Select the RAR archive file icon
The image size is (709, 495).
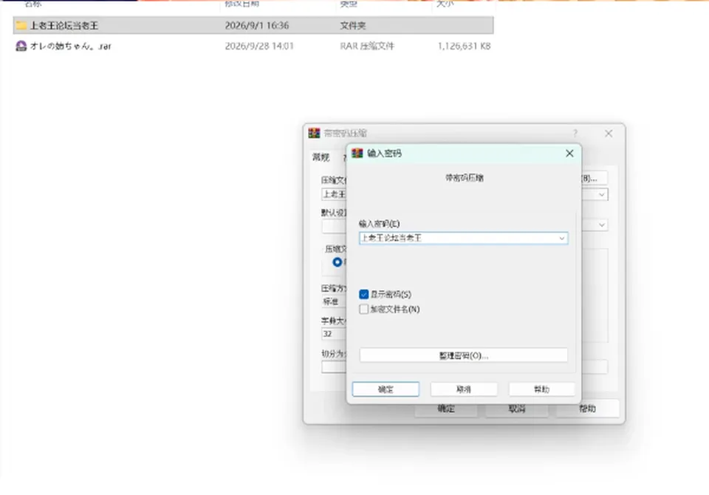pyautogui.click(x=21, y=46)
